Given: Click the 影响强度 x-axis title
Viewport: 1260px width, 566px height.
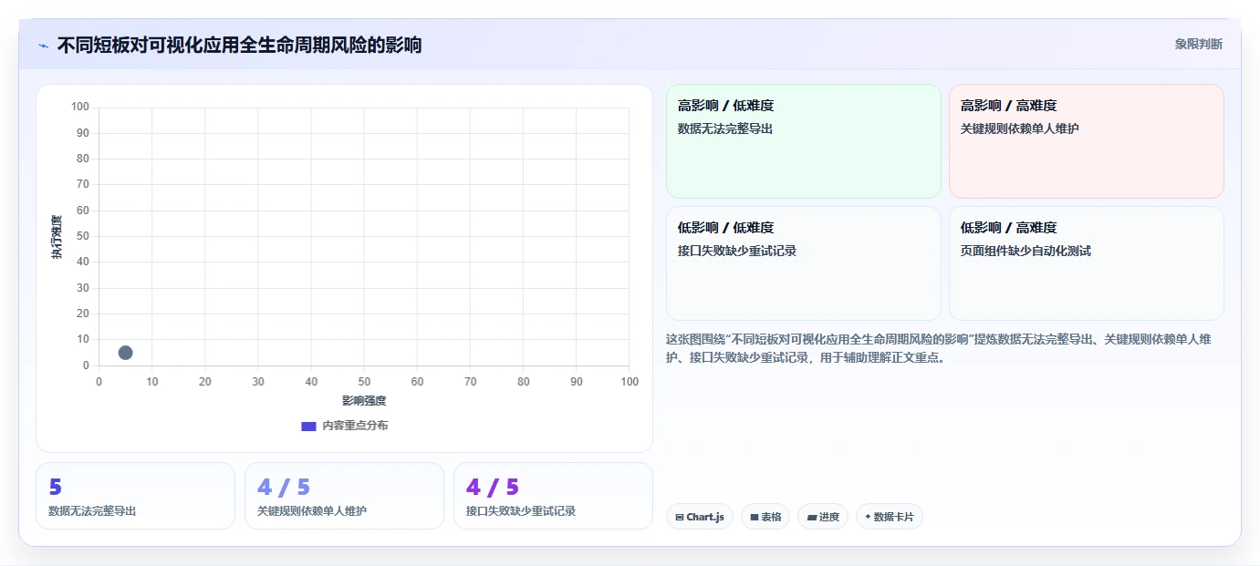Looking at the screenshot, I should [364, 401].
